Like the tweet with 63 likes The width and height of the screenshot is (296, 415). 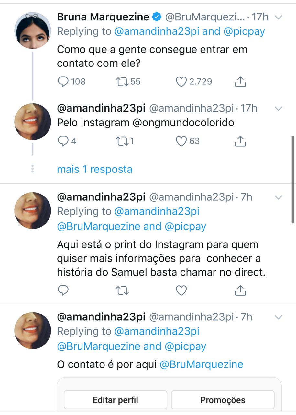click(181, 141)
